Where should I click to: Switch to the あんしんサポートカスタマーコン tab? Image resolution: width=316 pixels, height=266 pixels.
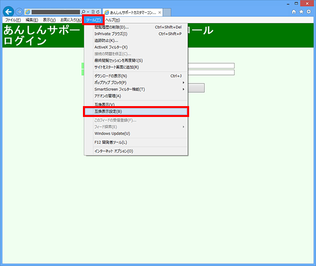[130, 12]
